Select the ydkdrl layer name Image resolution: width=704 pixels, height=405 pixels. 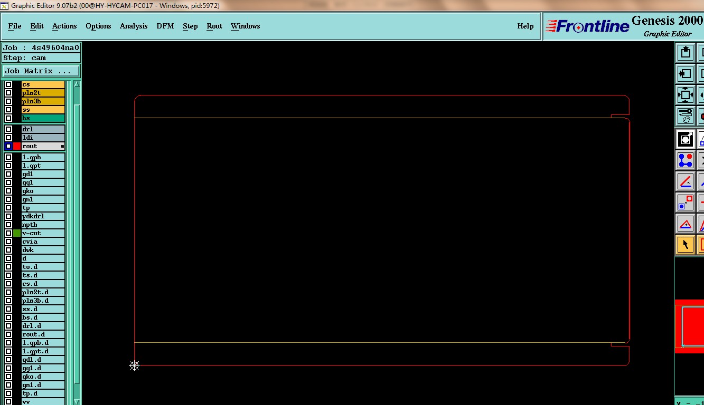43,216
